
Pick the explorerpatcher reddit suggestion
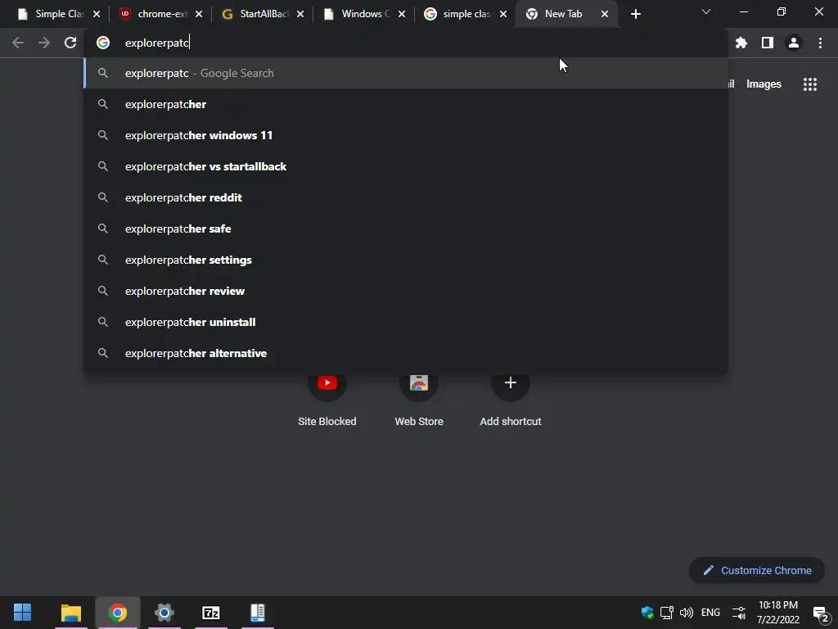coord(406,197)
